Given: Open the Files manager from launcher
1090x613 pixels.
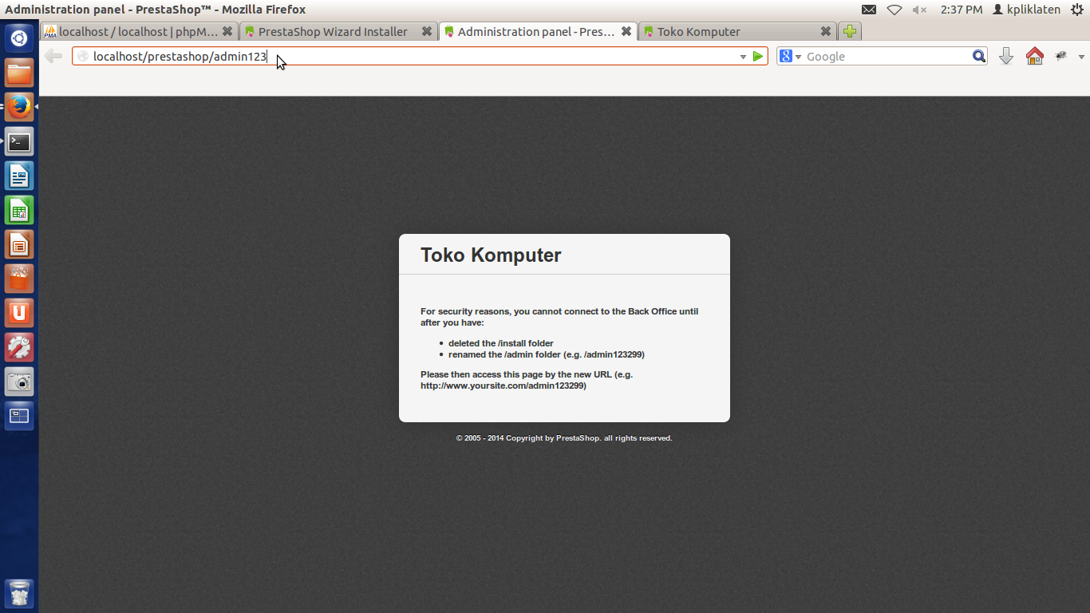Looking at the screenshot, I should pyautogui.click(x=19, y=73).
